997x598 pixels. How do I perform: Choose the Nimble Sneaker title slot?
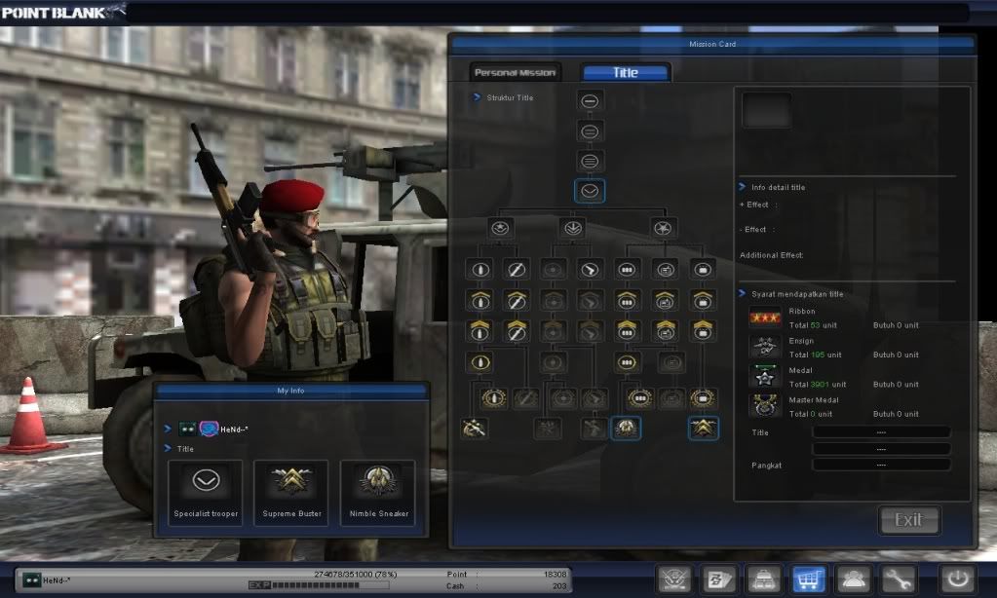tap(378, 493)
